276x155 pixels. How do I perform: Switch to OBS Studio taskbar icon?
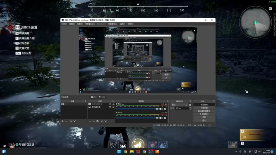tap(151, 152)
